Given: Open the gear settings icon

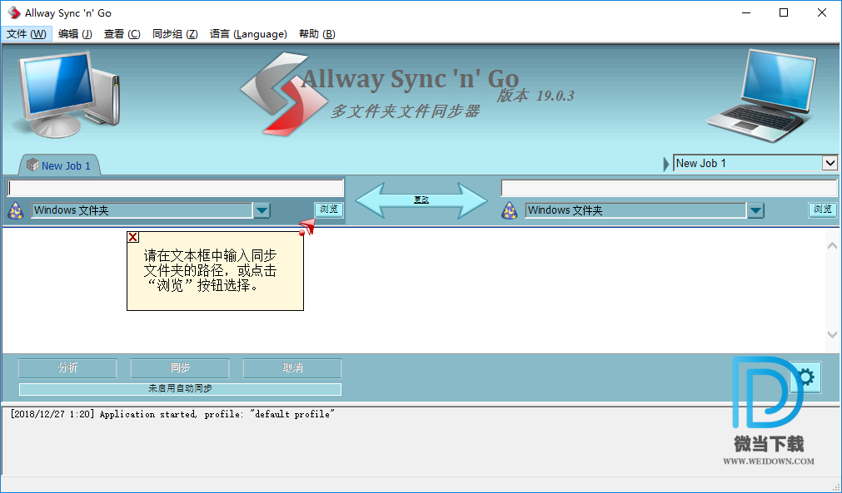Looking at the screenshot, I should [x=805, y=377].
